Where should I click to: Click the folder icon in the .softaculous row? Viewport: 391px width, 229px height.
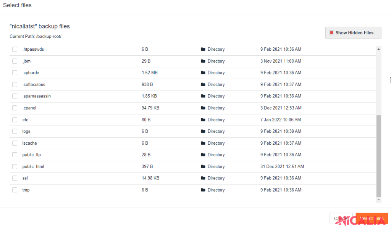pos(203,84)
